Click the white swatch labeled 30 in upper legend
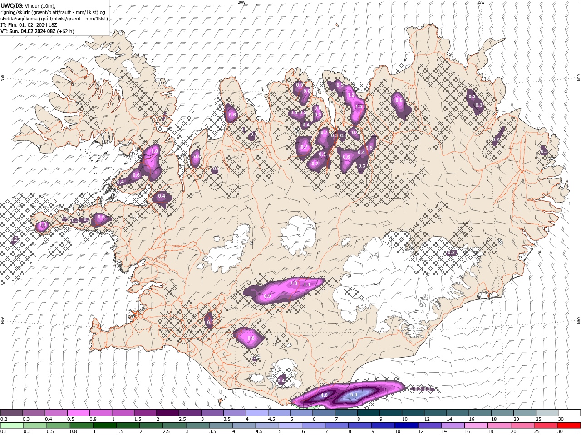The height and width of the screenshot is (435, 581). pos(569,413)
